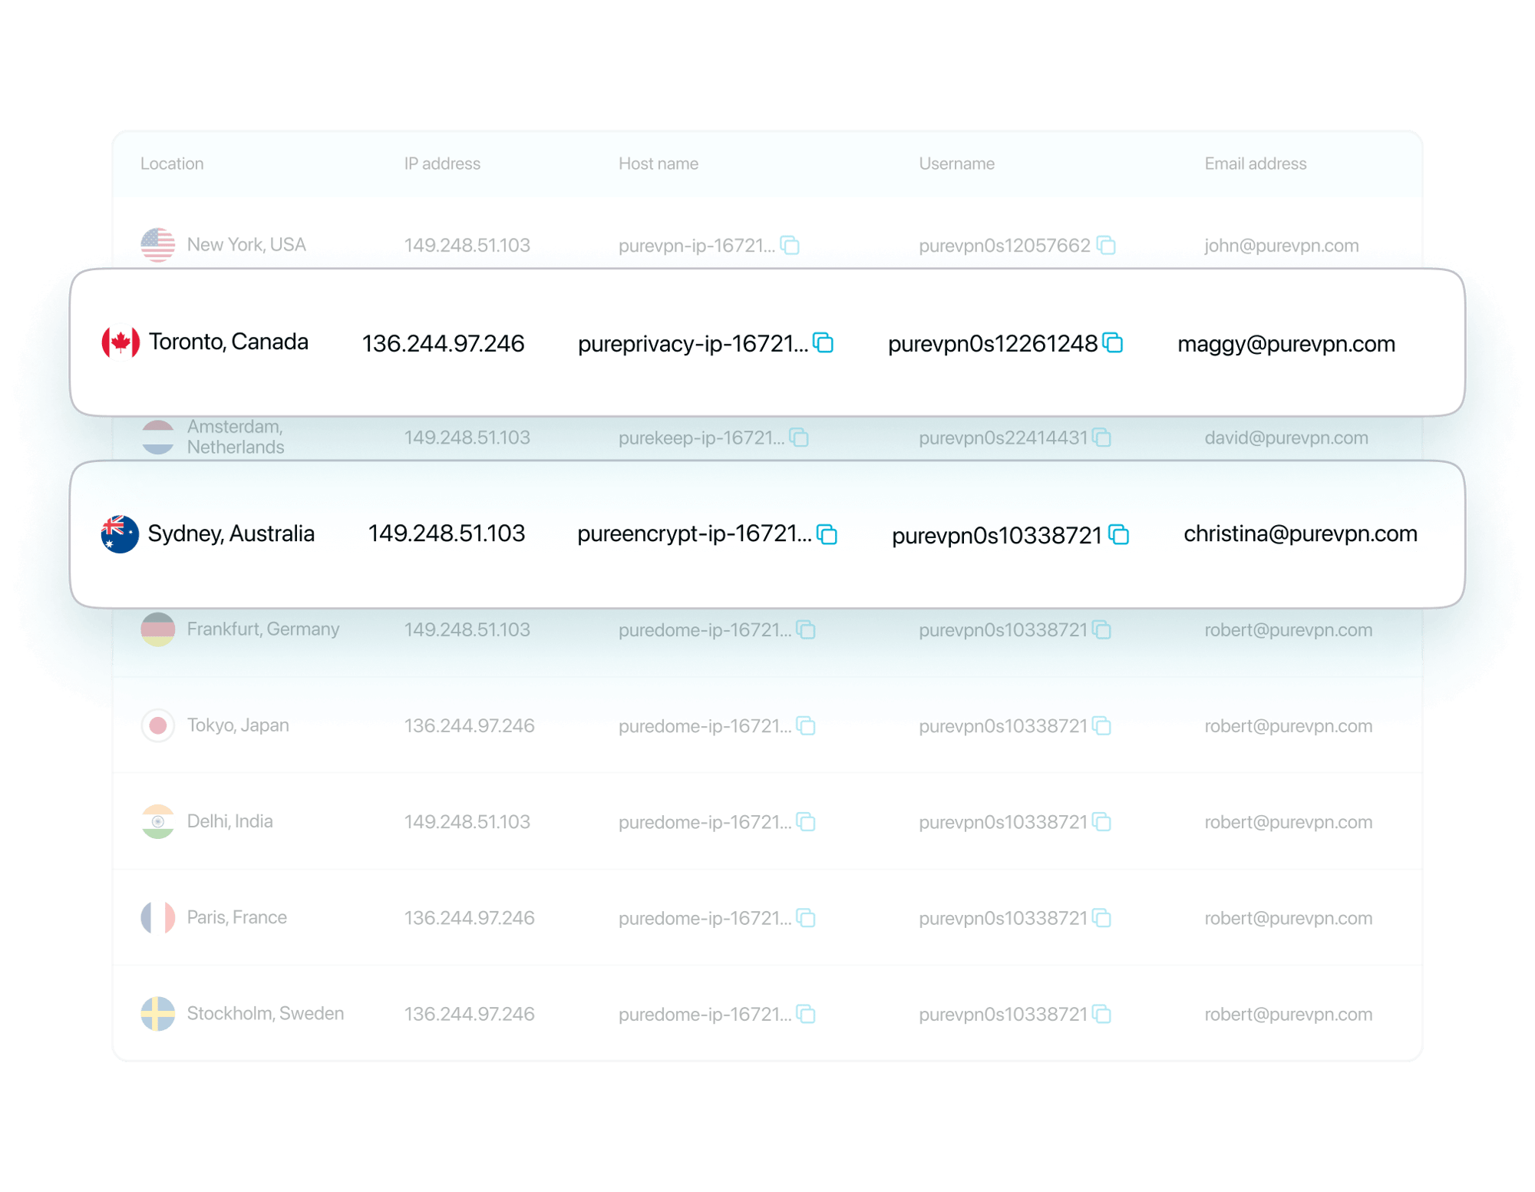Click Amsterdam, Netherlands location
This screenshot has height=1192, width=1535.
[236, 437]
